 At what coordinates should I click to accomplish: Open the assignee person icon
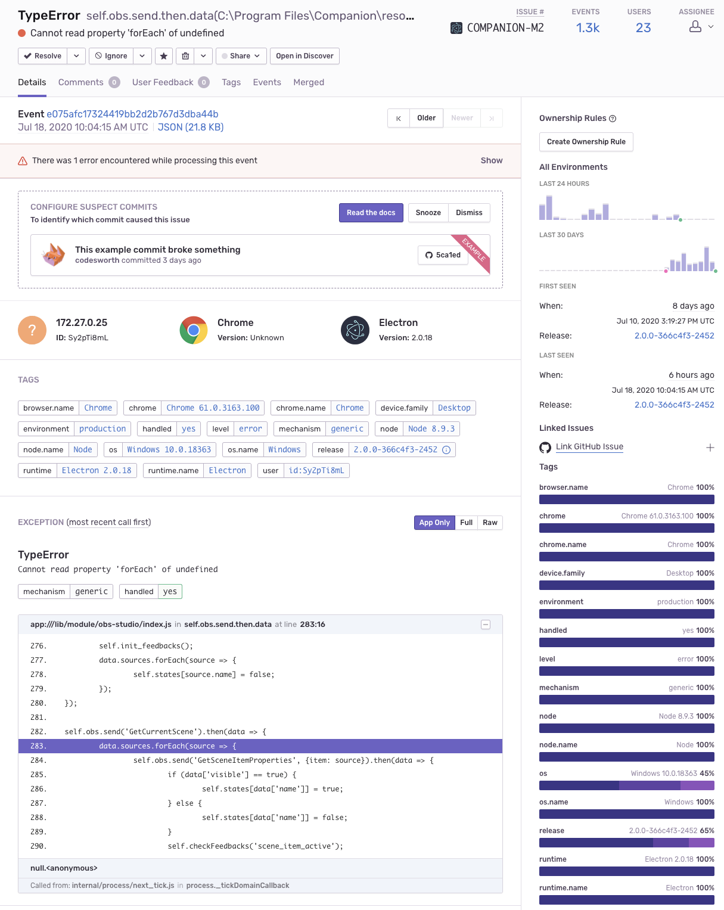point(695,27)
